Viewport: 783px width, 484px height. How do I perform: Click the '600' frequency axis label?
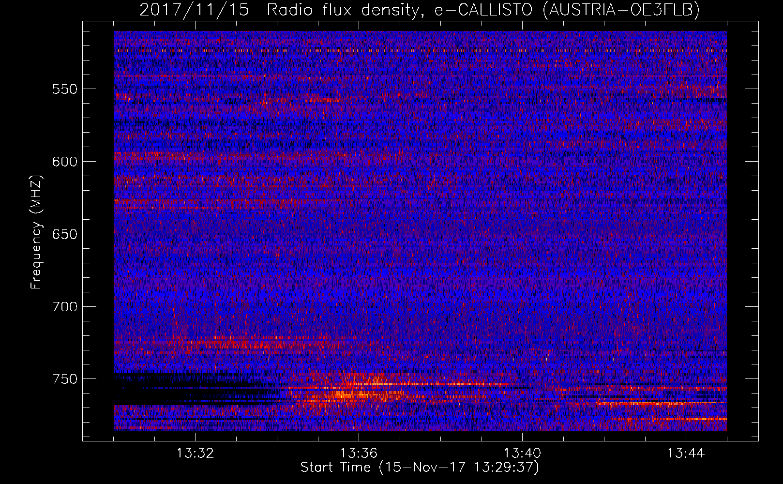coord(65,162)
